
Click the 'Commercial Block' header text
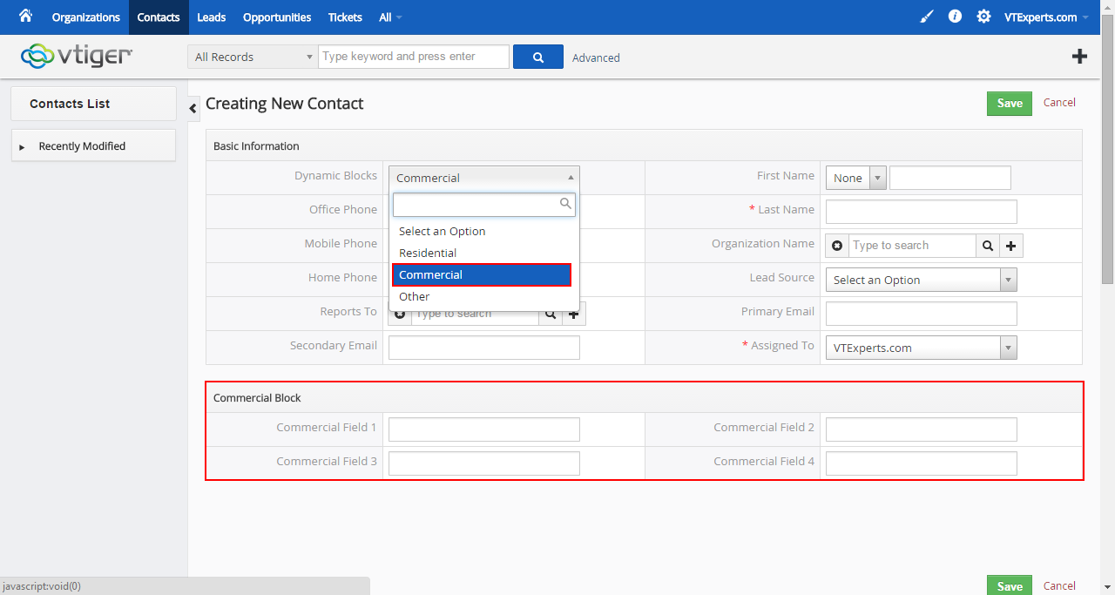[x=257, y=397]
